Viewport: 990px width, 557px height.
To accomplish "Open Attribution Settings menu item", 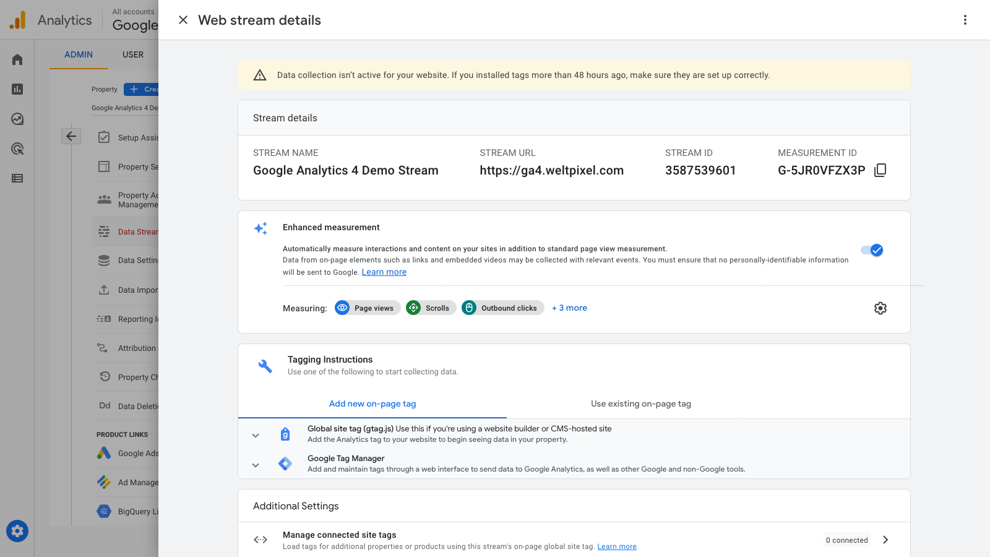I will point(127,348).
